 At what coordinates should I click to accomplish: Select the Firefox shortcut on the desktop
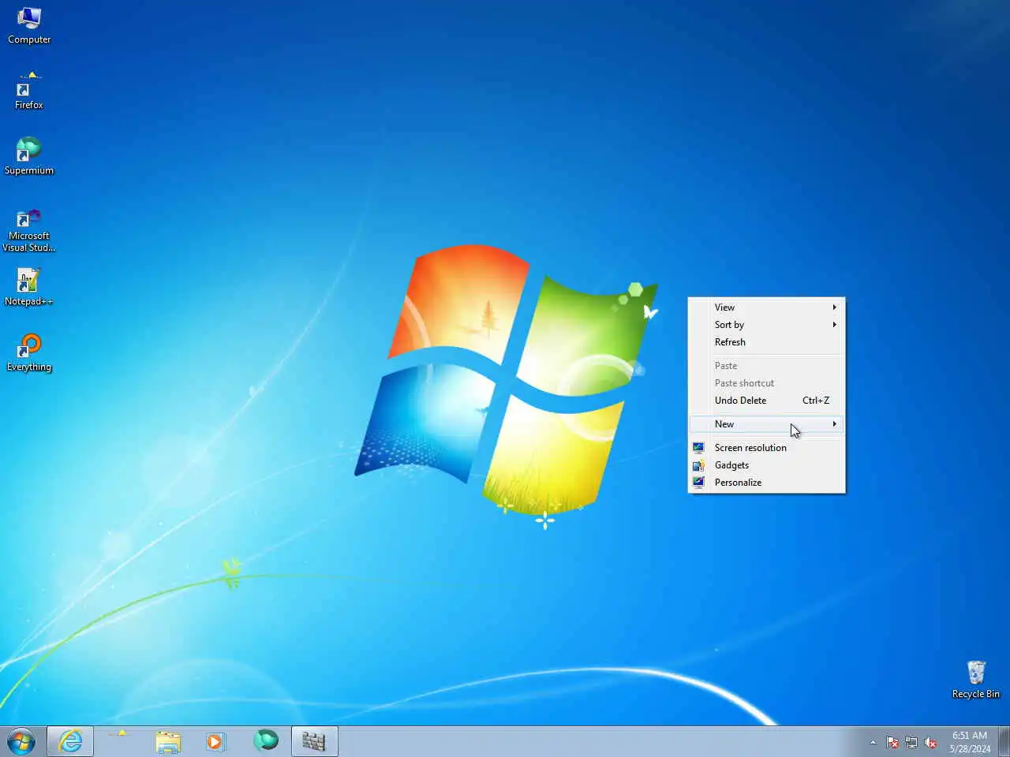click(29, 91)
